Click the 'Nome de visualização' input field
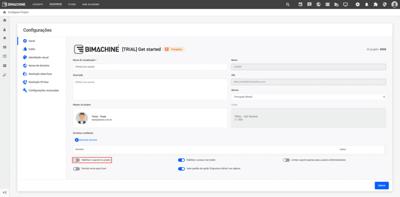400x197 pixels. click(x=150, y=66)
